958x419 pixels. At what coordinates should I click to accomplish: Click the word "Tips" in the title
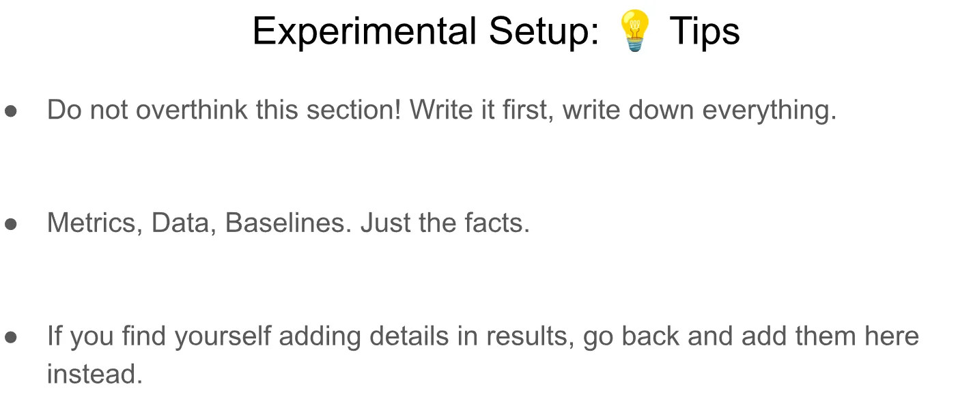click(704, 31)
